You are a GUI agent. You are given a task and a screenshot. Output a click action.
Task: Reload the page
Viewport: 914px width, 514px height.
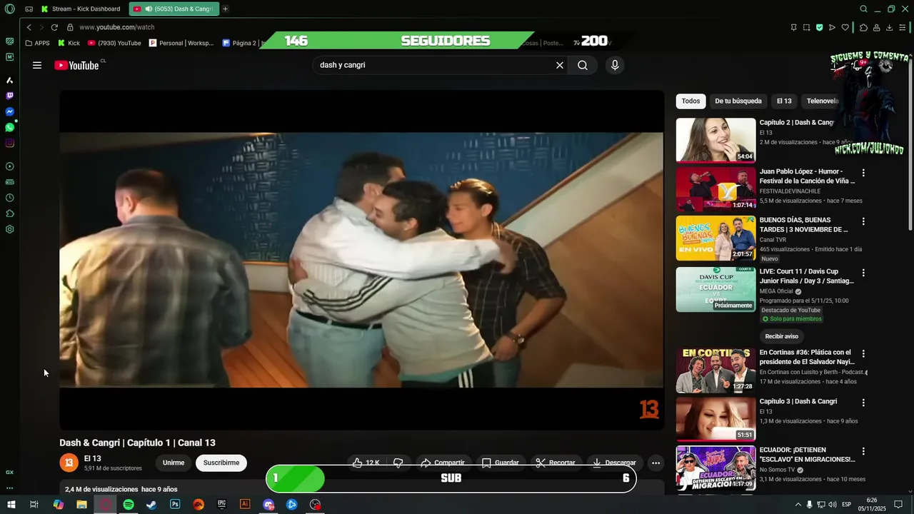pos(54,27)
